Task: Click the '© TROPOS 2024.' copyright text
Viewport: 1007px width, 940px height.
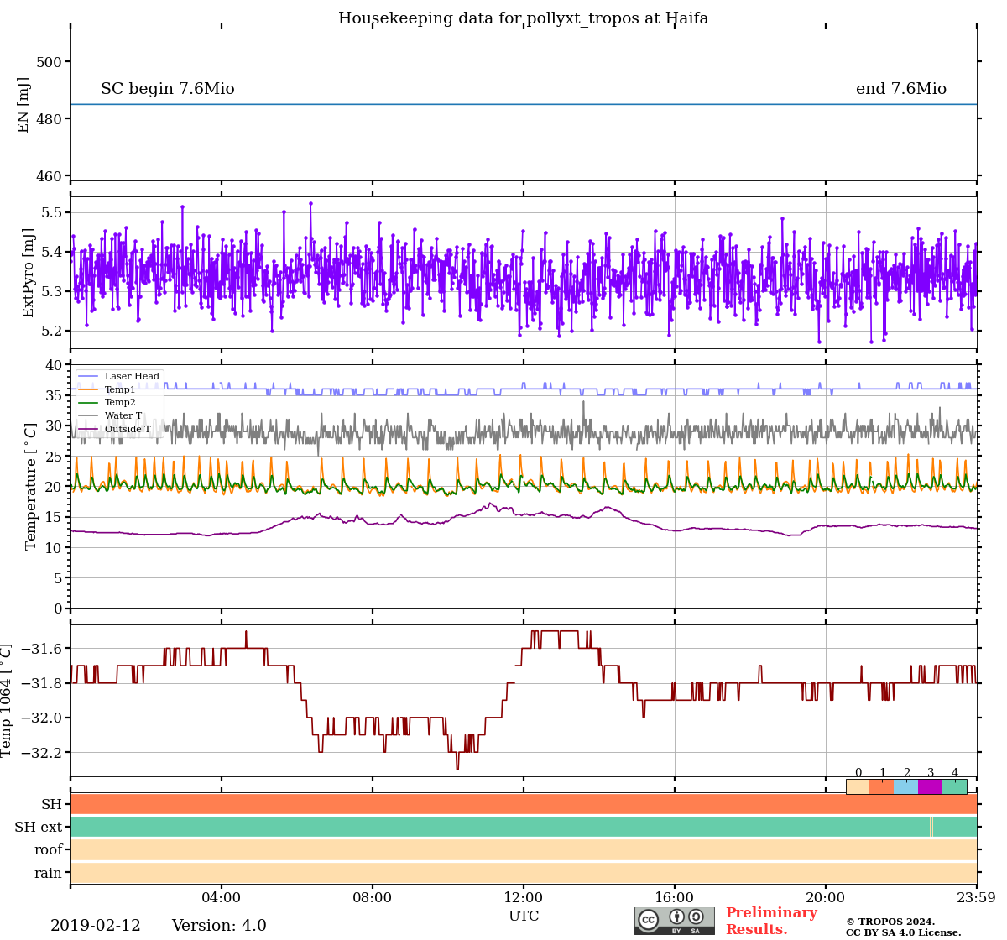Action: (890, 922)
